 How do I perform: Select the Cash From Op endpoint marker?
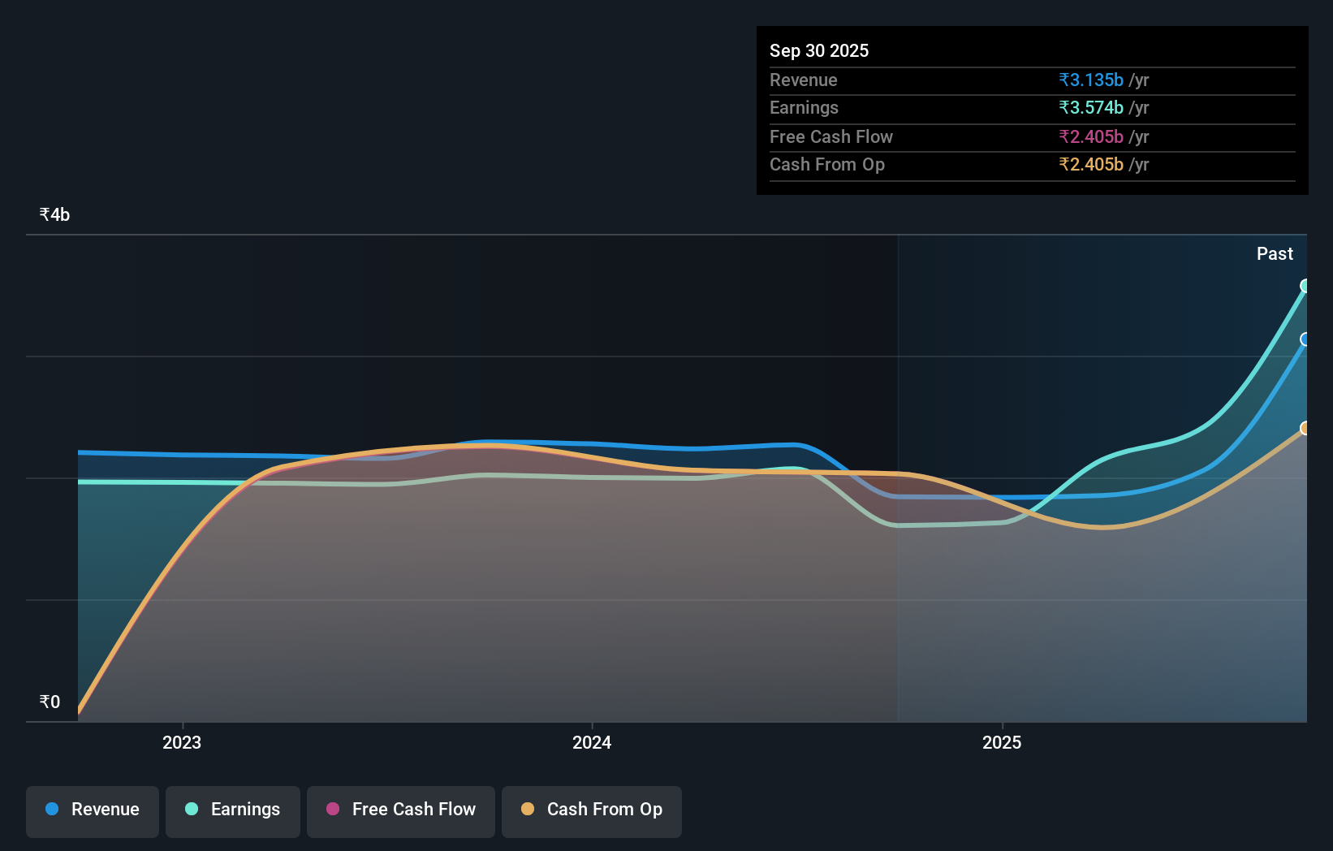(1306, 428)
